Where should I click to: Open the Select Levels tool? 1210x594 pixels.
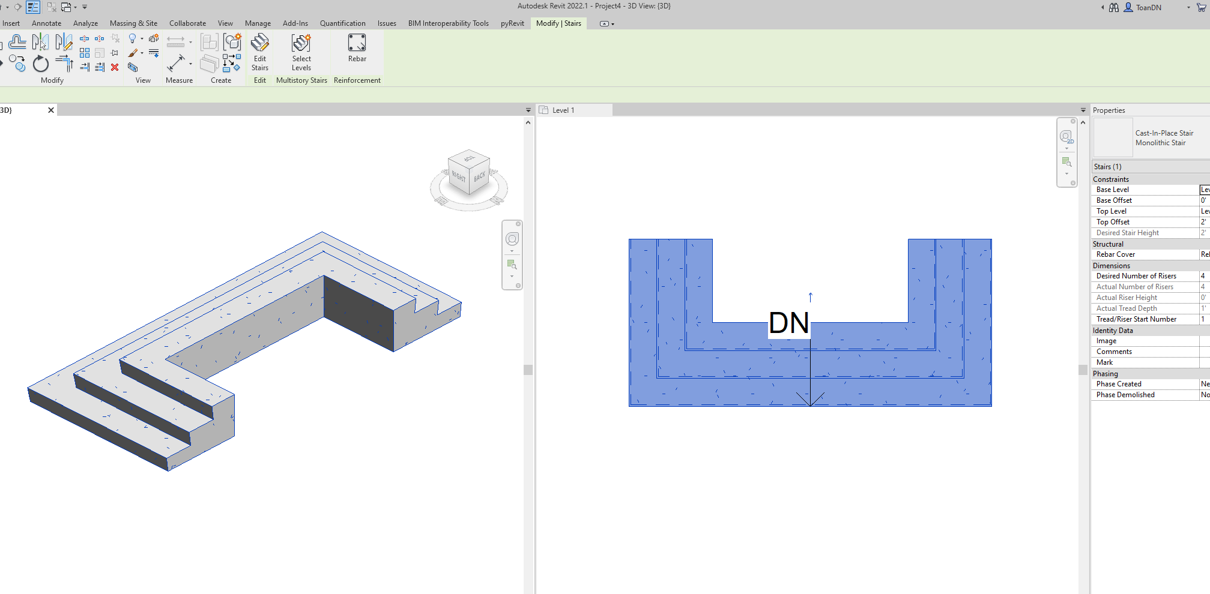click(x=301, y=54)
